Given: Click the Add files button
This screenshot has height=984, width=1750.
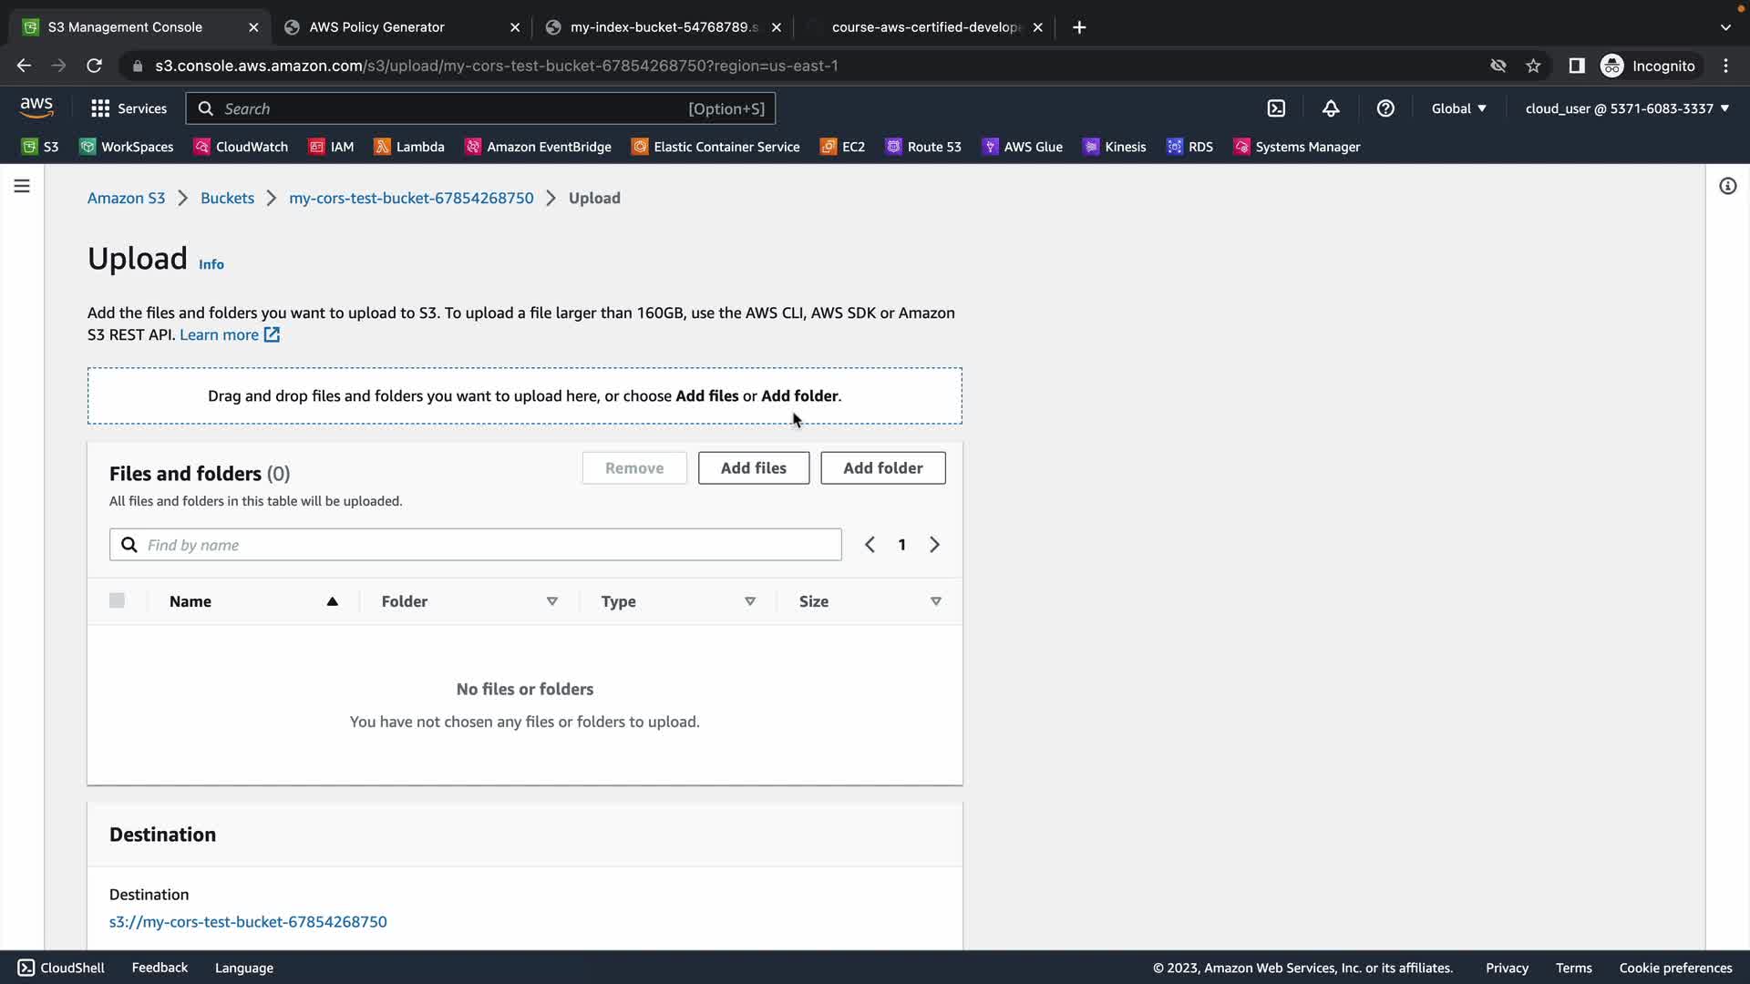Looking at the screenshot, I should coord(753,468).
